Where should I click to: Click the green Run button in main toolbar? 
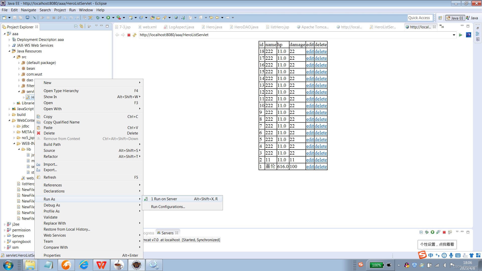point(108,18)
